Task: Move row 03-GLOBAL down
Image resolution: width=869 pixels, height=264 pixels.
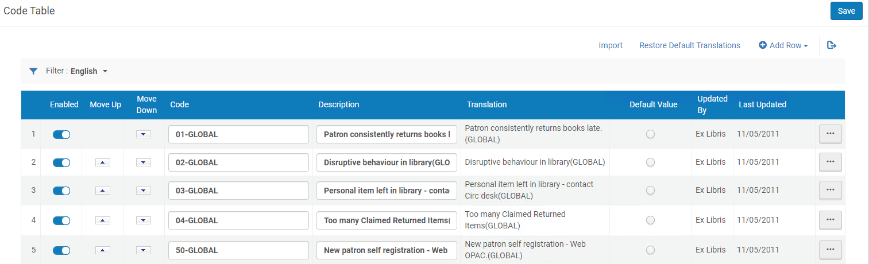Action: [x=144, y=191]
